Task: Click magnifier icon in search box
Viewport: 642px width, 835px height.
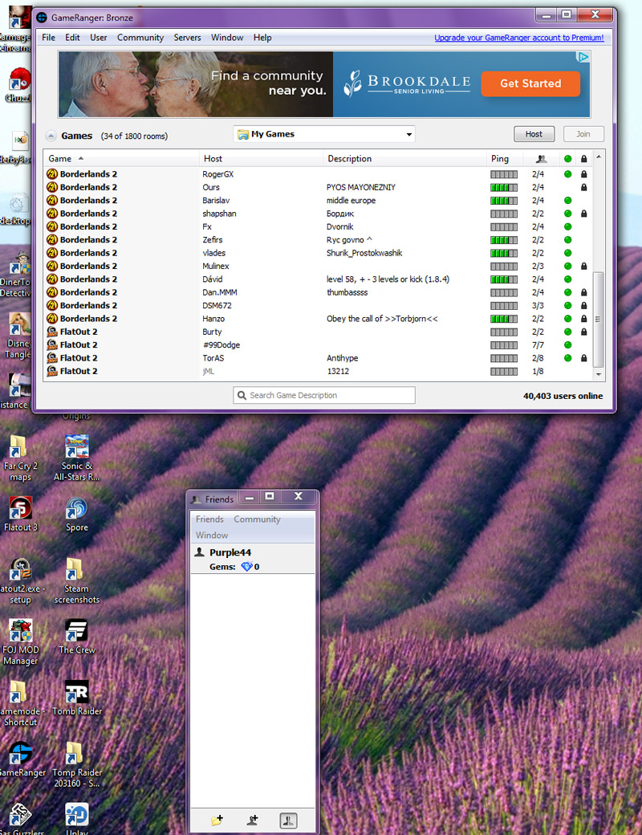Action: pyautogui.click(x=242, y=395)
